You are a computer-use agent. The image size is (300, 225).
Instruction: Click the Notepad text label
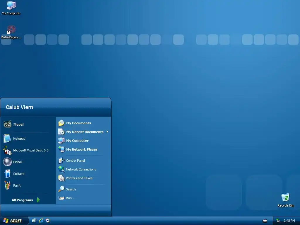[x=19, y=139]
